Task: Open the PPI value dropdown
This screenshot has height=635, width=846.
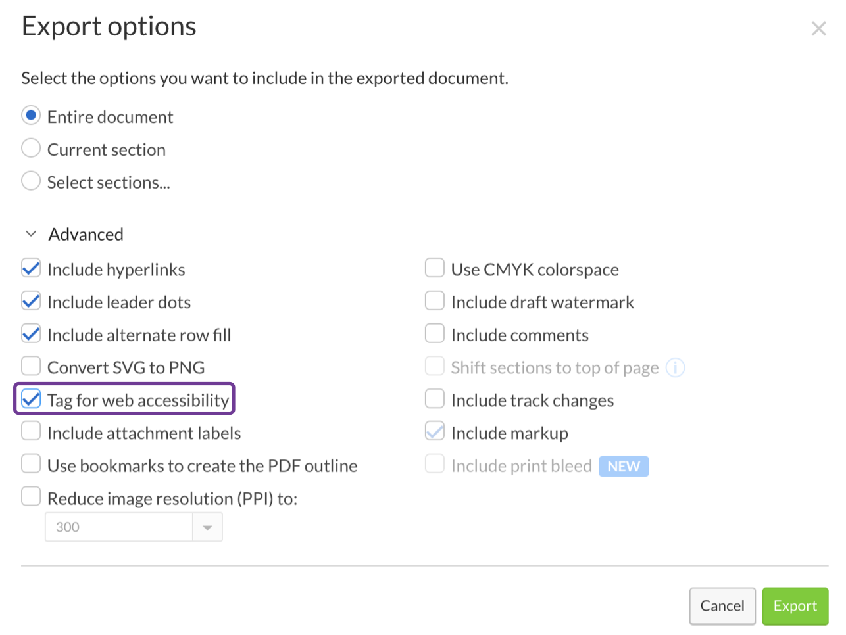Action: (x=208, y=527)
